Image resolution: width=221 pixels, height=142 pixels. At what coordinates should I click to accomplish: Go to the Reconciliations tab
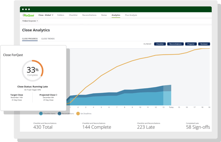tap(90, 15)
